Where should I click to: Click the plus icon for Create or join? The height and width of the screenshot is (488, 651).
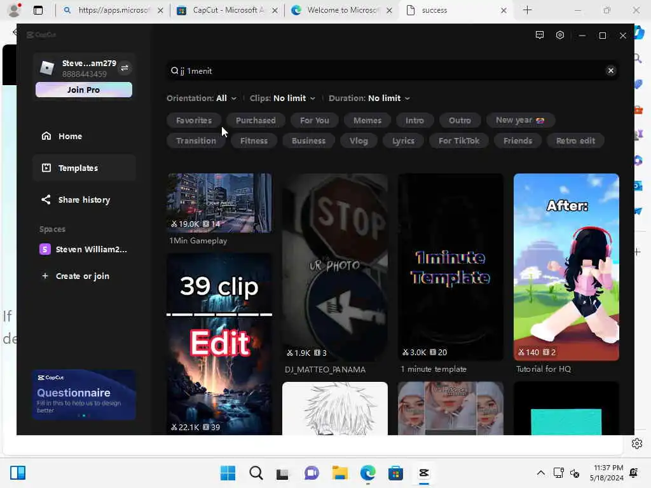click(45, 276)
